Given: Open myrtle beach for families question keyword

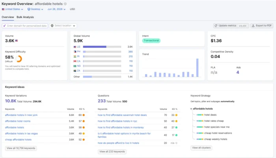Looking at the screenshot, I should pyautogui.click(x=124, y=135).
